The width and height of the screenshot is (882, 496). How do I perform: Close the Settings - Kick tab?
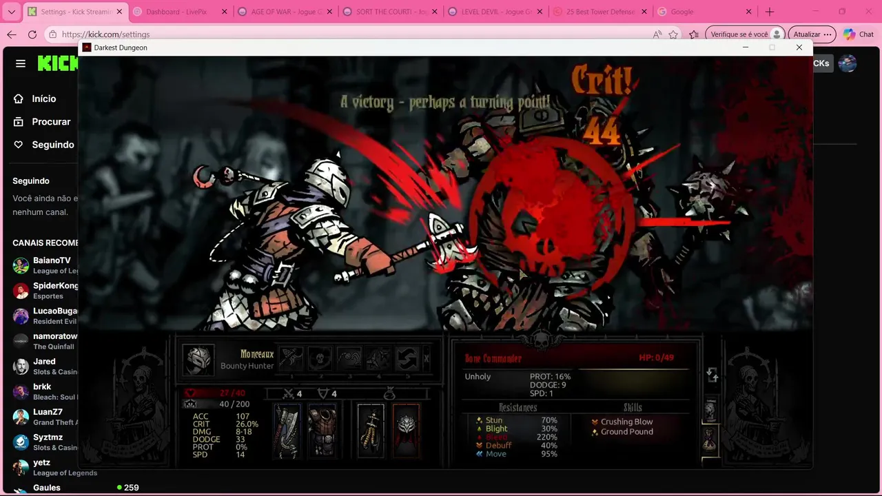(119, 12)
